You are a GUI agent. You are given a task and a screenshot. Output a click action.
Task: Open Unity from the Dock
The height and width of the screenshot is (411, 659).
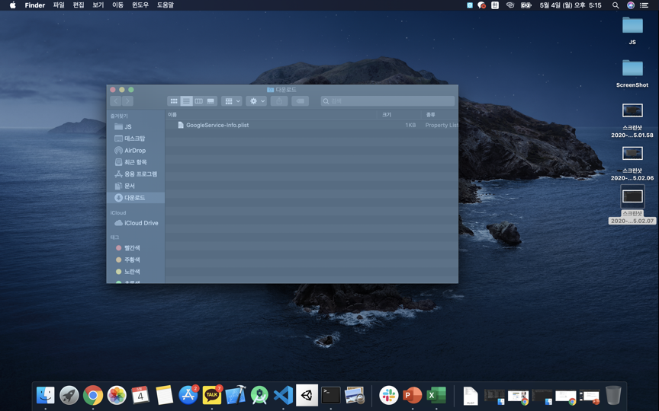tap(307, 395)
